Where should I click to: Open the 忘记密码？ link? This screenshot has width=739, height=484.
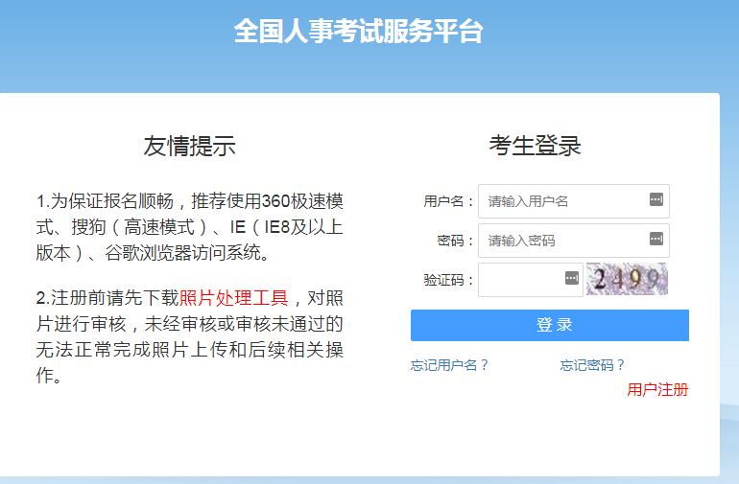[592, 365]
